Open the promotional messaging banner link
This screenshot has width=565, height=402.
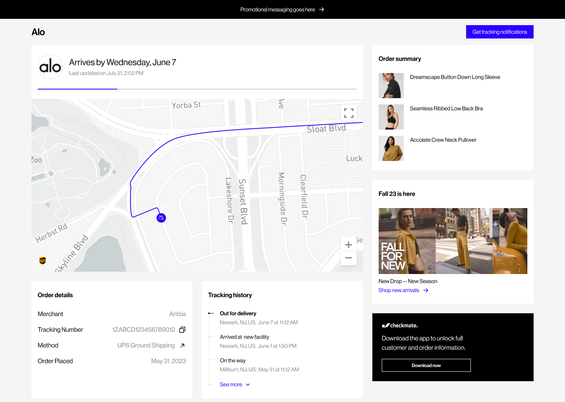282,9
